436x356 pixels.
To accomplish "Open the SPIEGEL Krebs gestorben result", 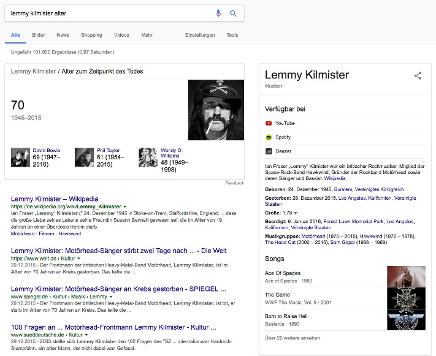I will pyautogui.click(x=118, y=289).
